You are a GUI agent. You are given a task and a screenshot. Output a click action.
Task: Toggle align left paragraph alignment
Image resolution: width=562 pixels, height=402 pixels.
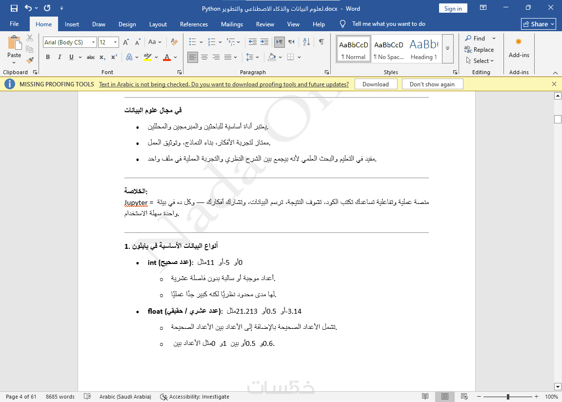click(193, 58)
